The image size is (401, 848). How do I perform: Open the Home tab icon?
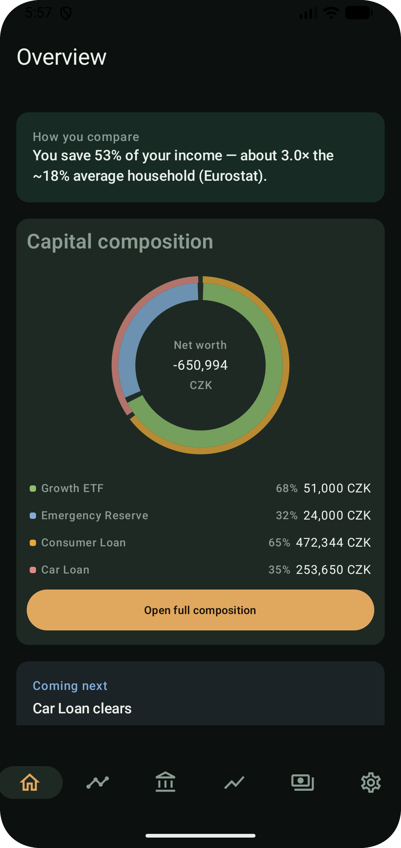coord(30,782)
